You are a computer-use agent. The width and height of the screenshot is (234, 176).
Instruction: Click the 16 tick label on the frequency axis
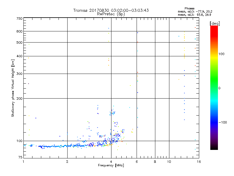pyautogui.click(x=198, y=162)
